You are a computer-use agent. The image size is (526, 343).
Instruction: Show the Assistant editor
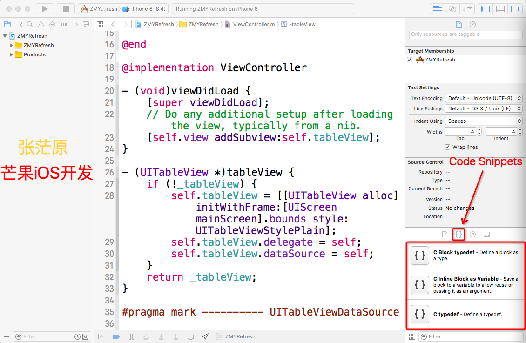452,9
